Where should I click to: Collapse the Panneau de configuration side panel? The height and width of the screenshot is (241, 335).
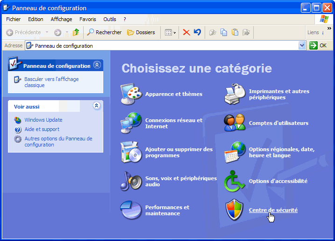click(x=97, y=65)
